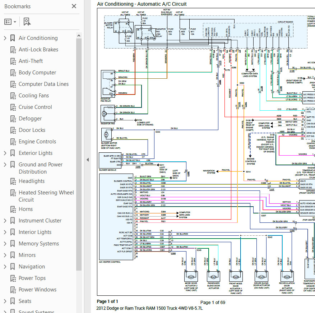Click the Mirrors ribbon bookmark icon
315x313 pixels.
tap(13, 255)
